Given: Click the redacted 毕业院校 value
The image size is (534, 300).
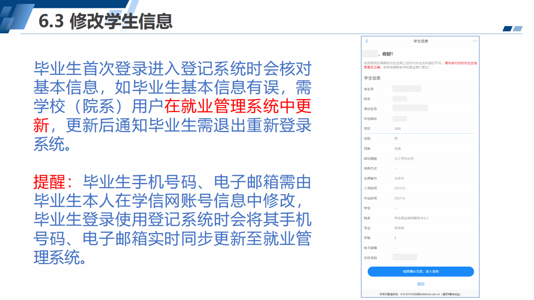Looking at the screenshot, I should tap(400, 119).
